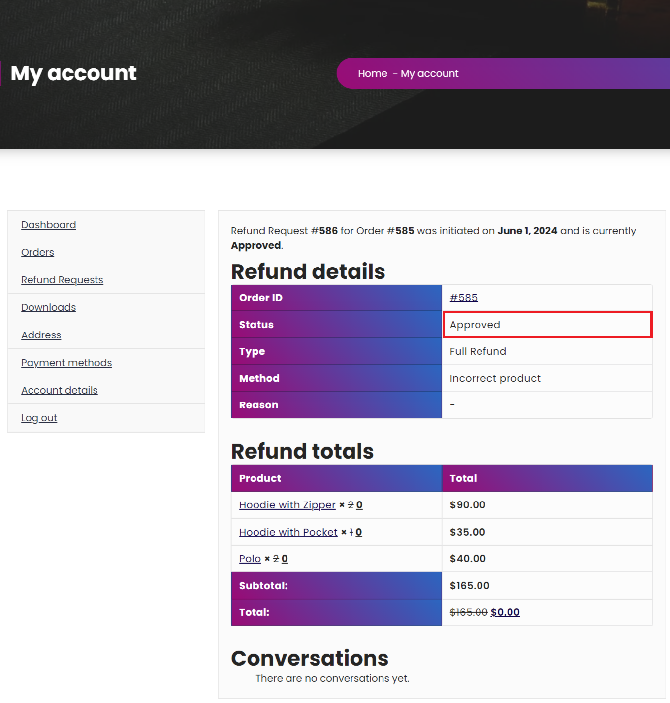View saved Payment methods

tap(66, 362)
